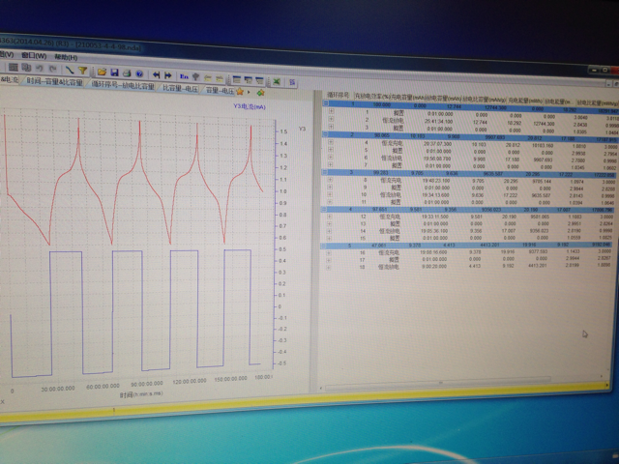Click the star icon after chart tabs
Image resolution: width=619 pixels, height=464 pixels.
pos(240,92)
